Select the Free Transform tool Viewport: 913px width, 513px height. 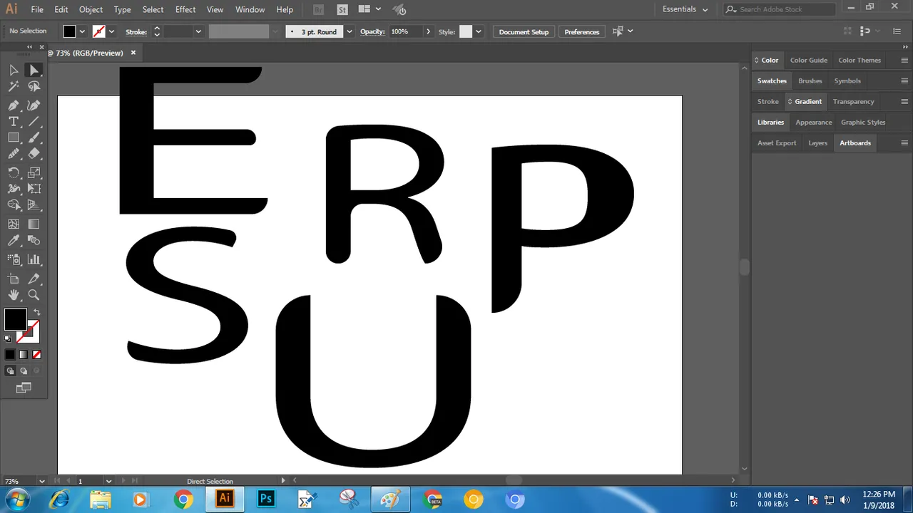click(x=34, y=189)
